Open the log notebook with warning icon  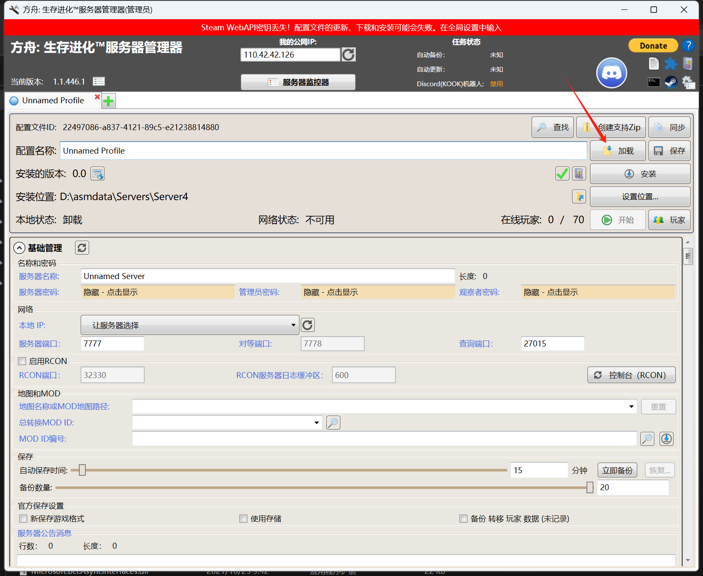(687, 64)
